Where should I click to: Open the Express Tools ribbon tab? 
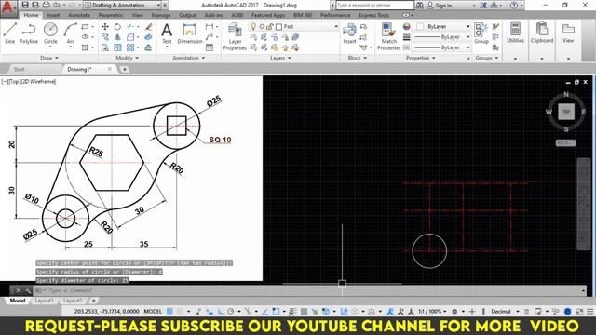(374, 15)
